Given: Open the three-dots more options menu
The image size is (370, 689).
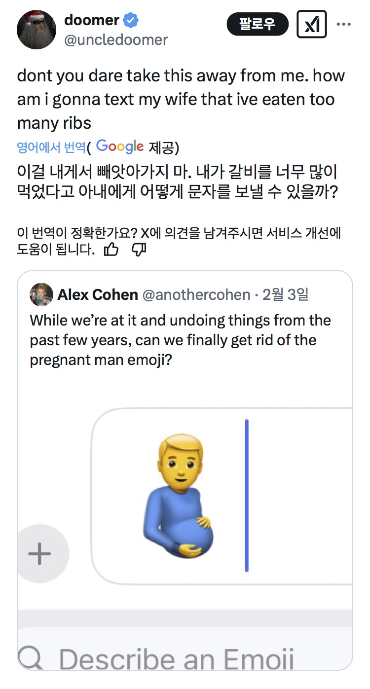Looking at the screenshot, I should tap(343, 24).
